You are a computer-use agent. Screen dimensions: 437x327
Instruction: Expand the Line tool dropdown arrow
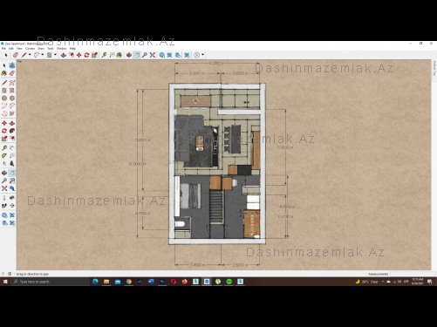30,55
